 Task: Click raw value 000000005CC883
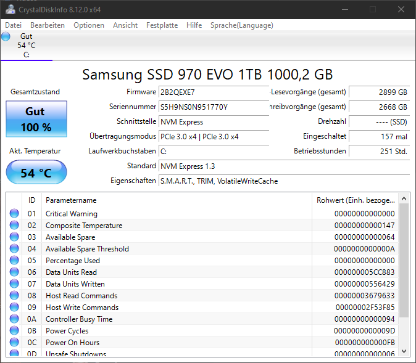[365, 272]
